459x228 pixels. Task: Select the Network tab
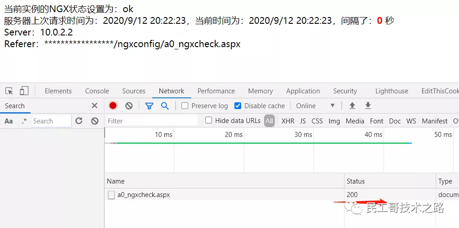tap(172, 91)
